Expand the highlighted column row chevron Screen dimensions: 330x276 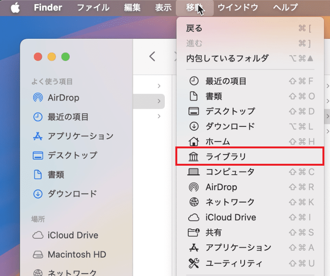point(159,101)
